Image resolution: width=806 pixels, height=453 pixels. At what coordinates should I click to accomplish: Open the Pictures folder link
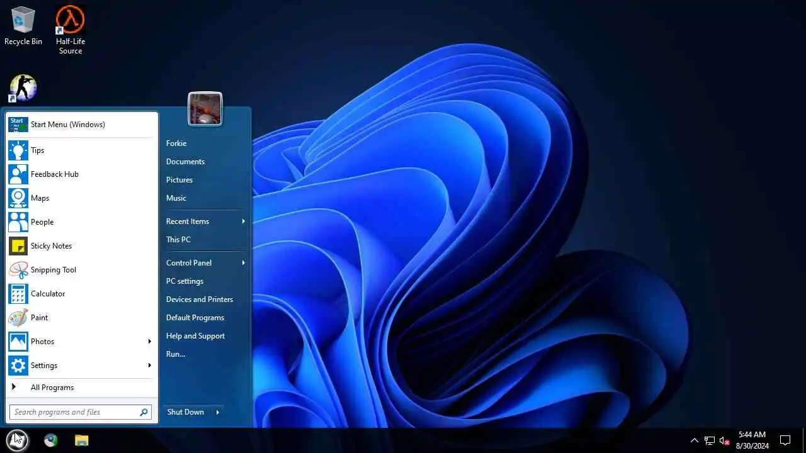(179, 180)
